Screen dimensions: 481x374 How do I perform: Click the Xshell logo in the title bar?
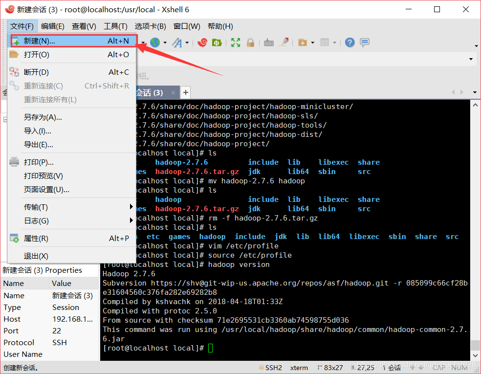coord(9,9)
